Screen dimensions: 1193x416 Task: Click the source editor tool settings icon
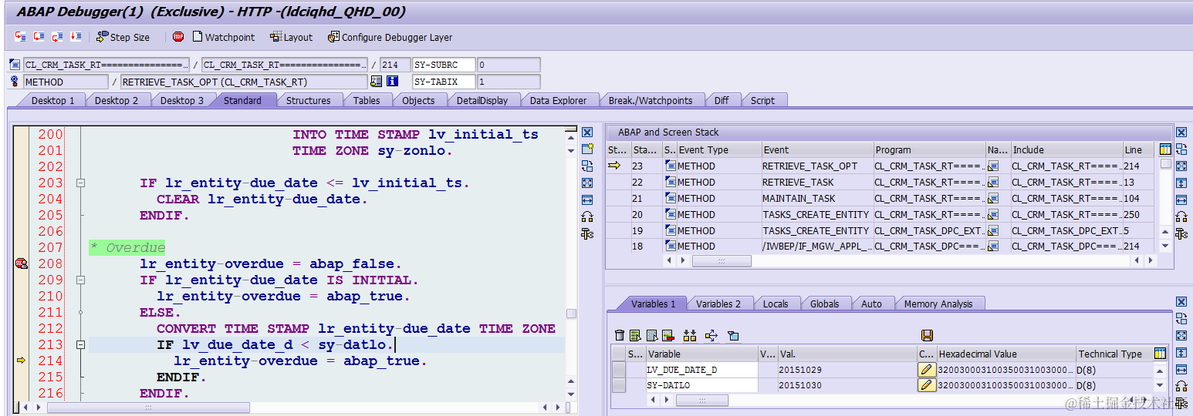pos(587,233)
